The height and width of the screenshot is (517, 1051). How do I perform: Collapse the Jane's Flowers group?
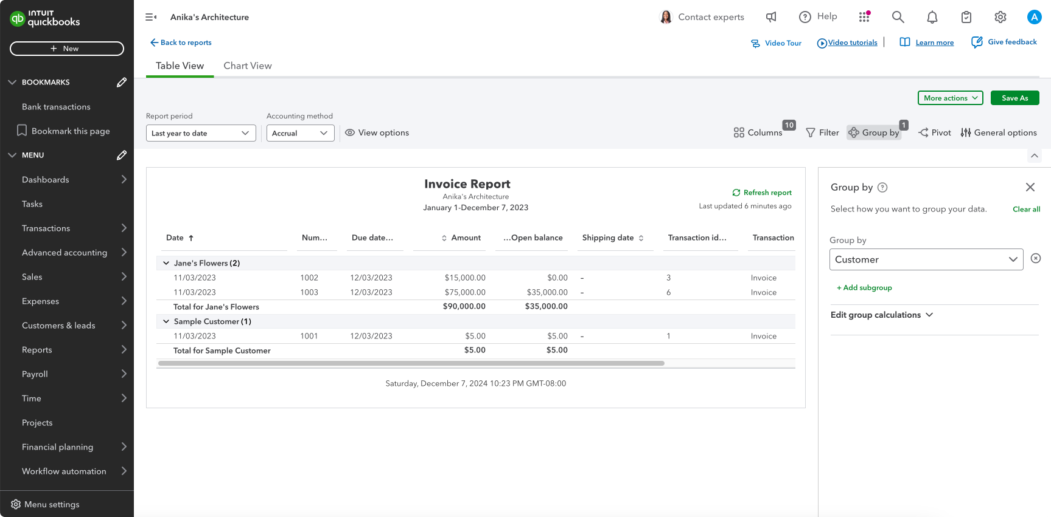pos(166,263)
